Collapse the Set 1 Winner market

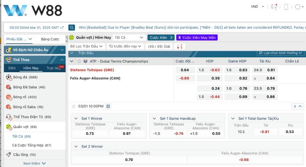coord(76,118)
